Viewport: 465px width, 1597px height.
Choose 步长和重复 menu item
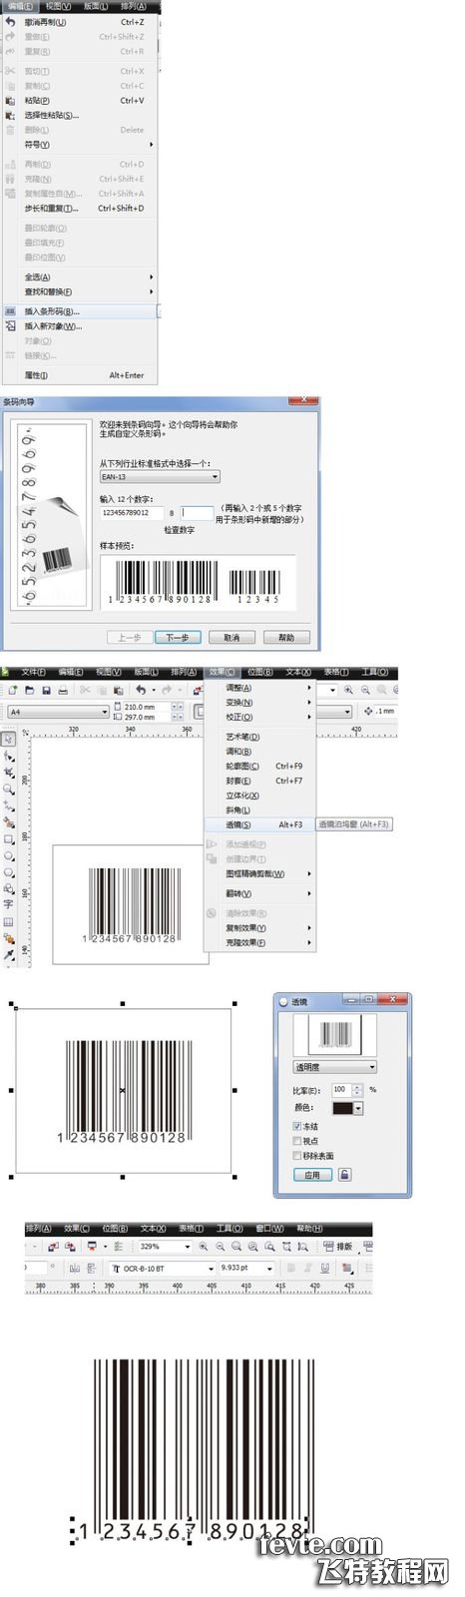pyautogui.click(x=80, y=209)
